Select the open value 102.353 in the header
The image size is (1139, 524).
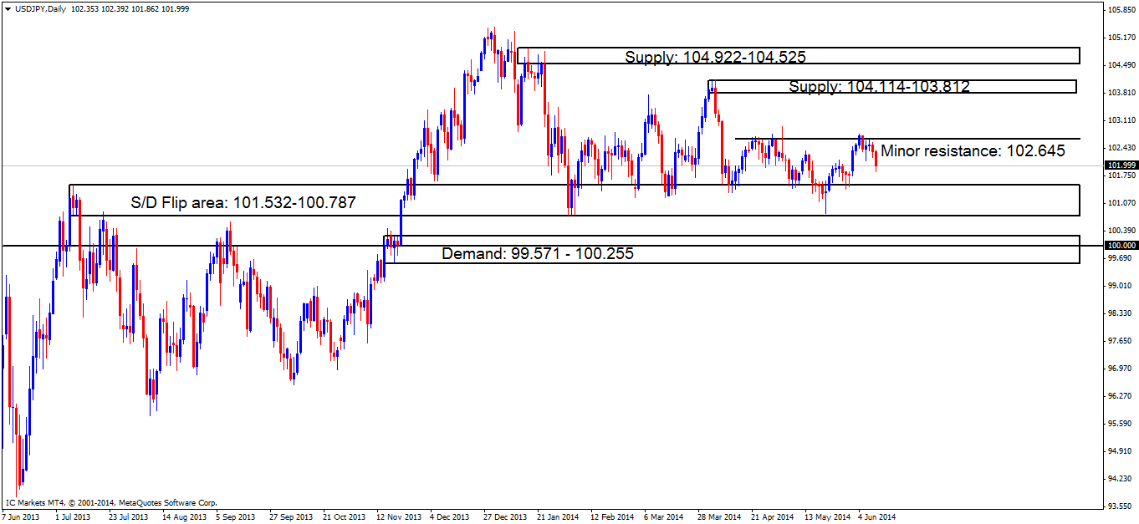click(x=85, y=8)
